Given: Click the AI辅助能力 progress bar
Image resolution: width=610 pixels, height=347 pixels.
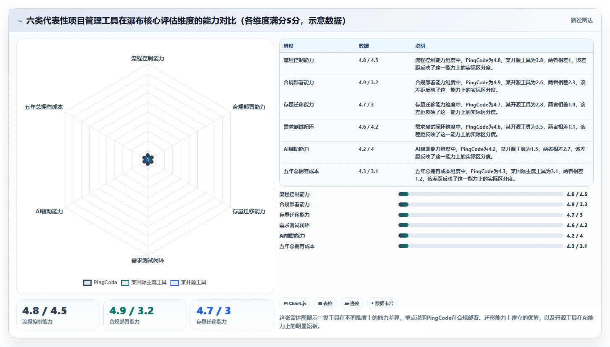Looking at the screenshot, I should pos(481,236).
